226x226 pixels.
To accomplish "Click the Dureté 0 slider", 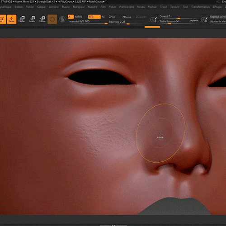I will (179, 17).
